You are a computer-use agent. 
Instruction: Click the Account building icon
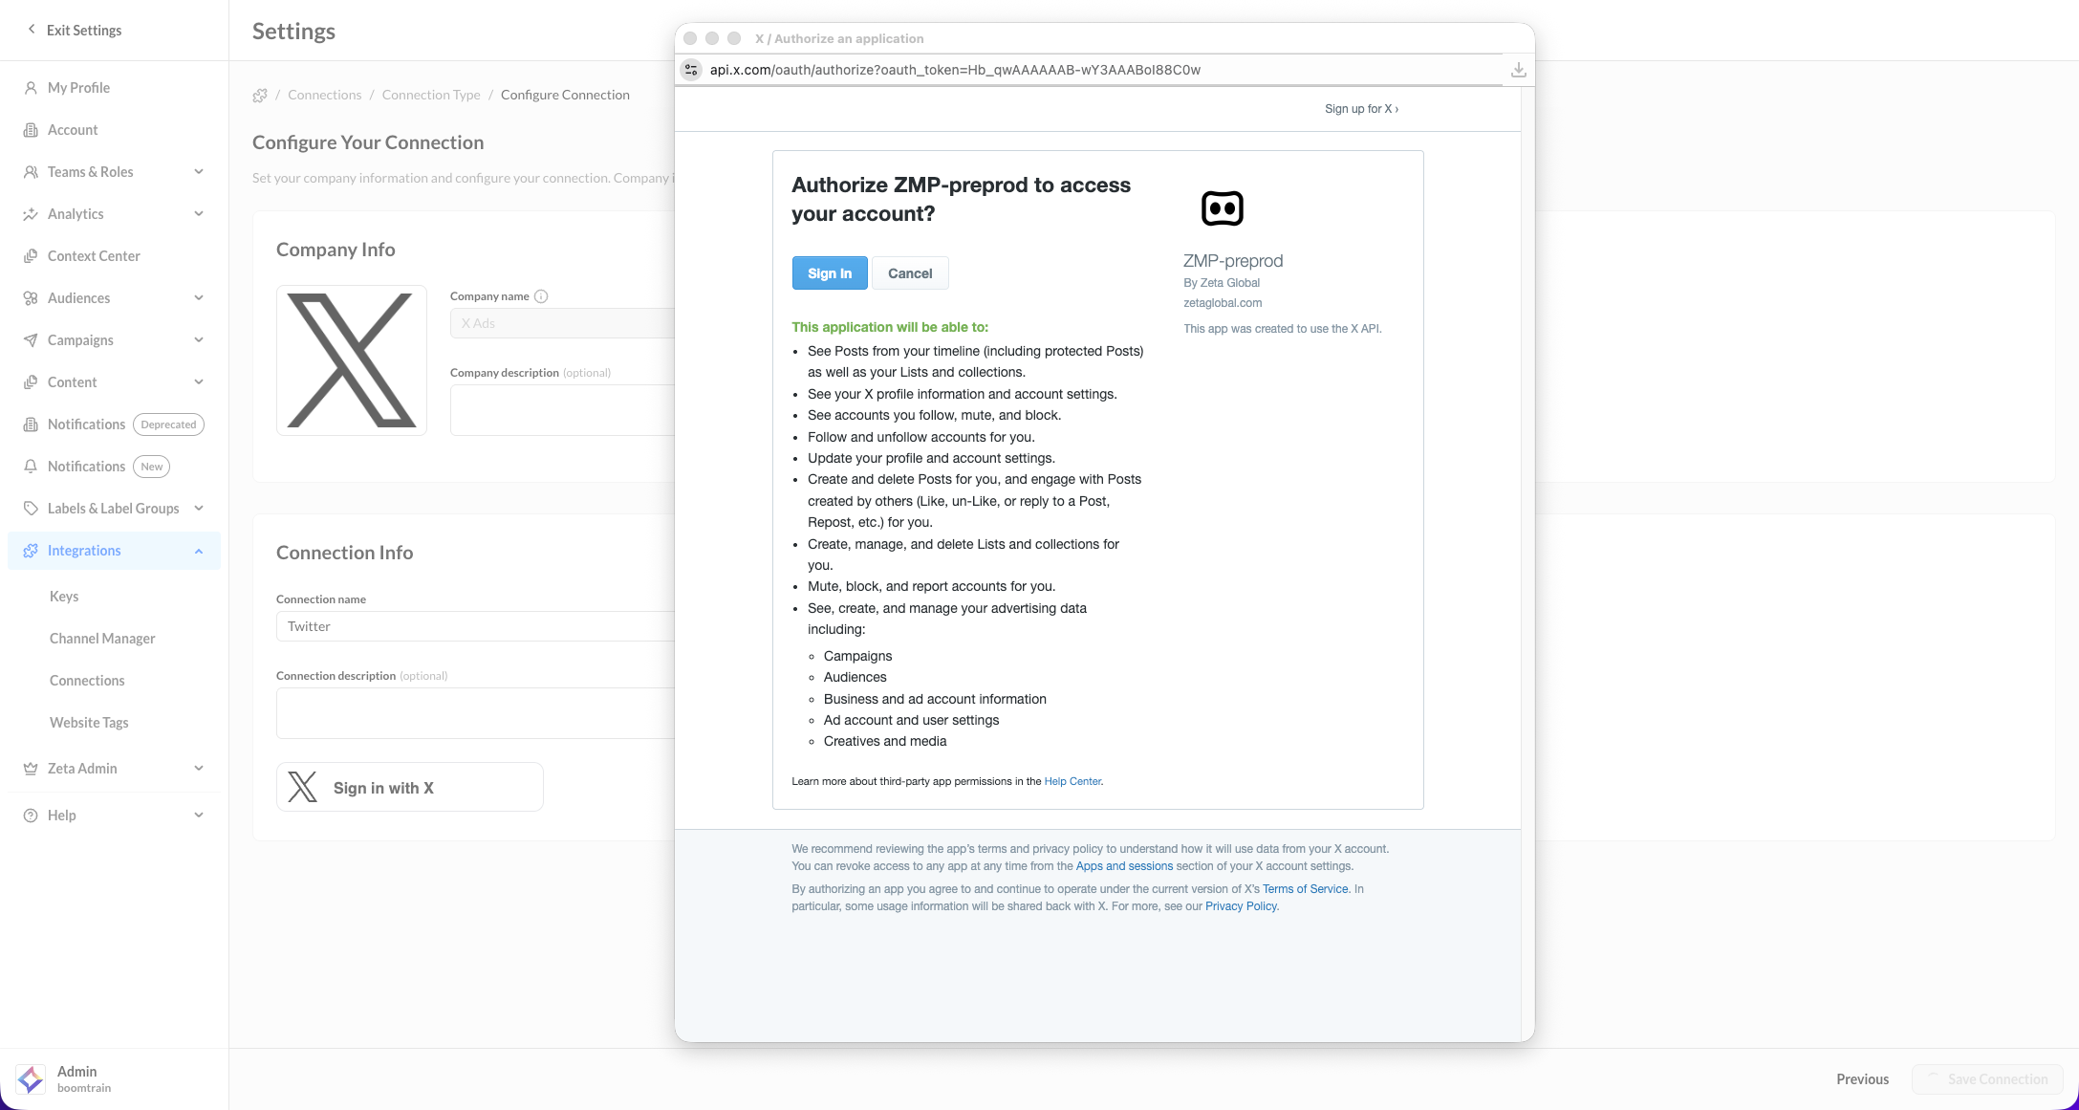31,130
